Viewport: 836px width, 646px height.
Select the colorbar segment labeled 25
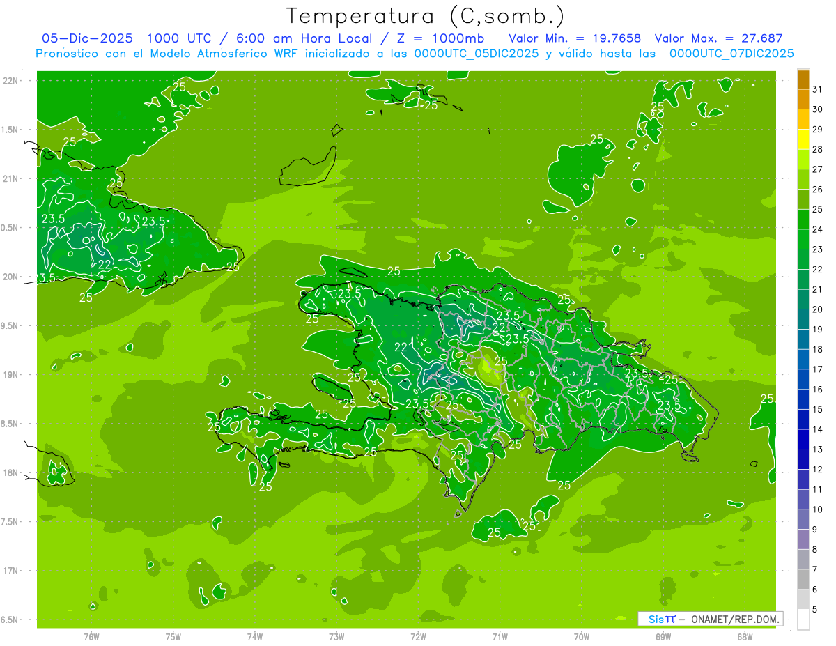(x=803, y=199)
